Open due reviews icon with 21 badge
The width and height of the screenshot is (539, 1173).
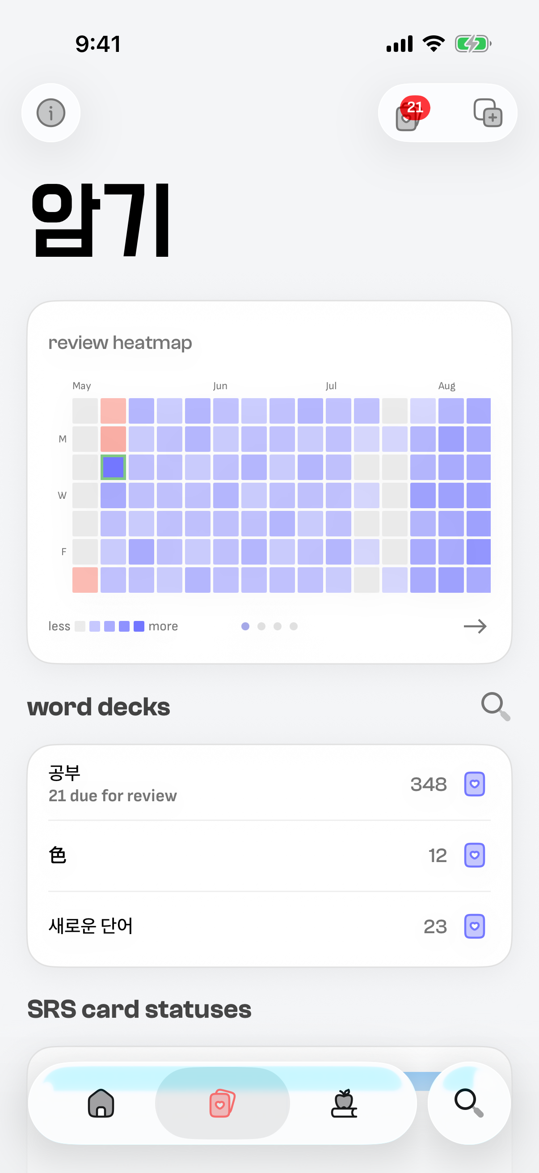411,114
